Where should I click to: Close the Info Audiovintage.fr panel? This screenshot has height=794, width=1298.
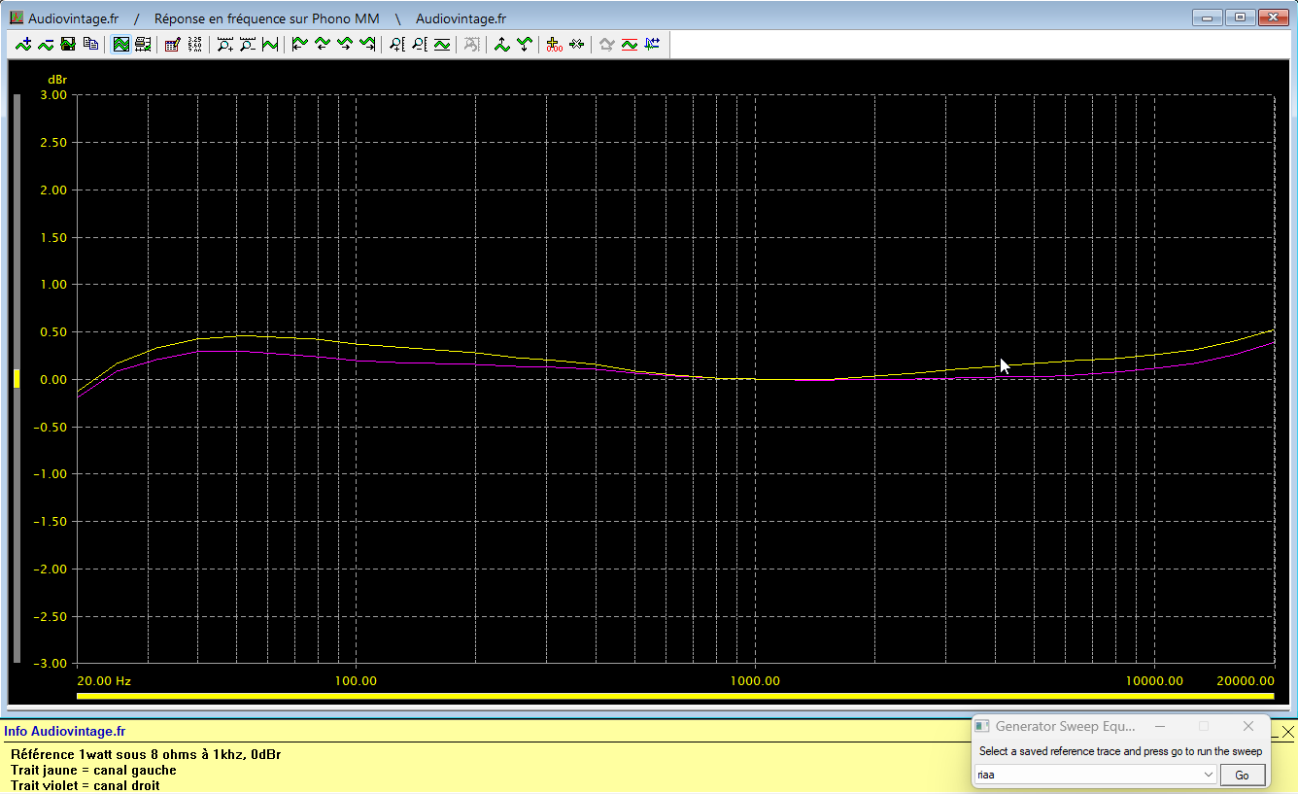click(x=1288, y=732)
